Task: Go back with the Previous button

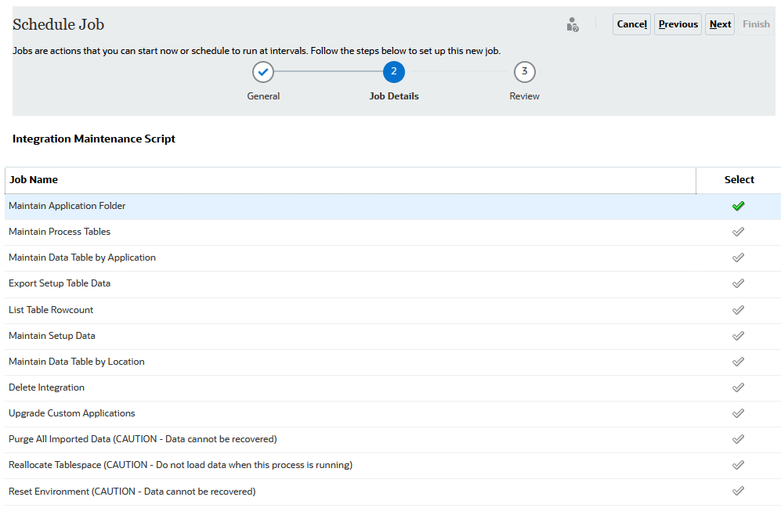Action: tap(678, 24)
